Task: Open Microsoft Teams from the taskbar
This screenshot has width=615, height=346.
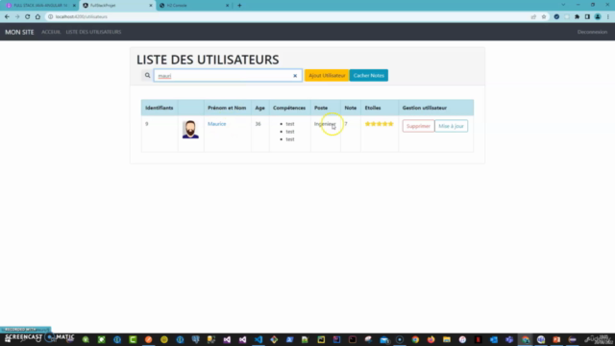Action: click(509, 339)
